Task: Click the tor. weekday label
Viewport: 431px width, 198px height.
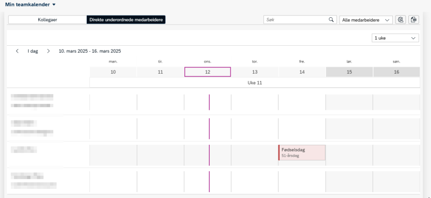Action: click(255, 62)
